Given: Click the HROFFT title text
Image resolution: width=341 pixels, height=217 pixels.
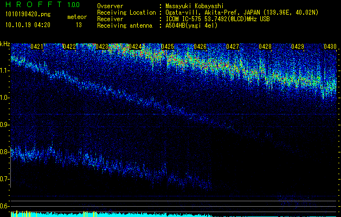Looking at the screenshot, I should [x=34, y=5].
